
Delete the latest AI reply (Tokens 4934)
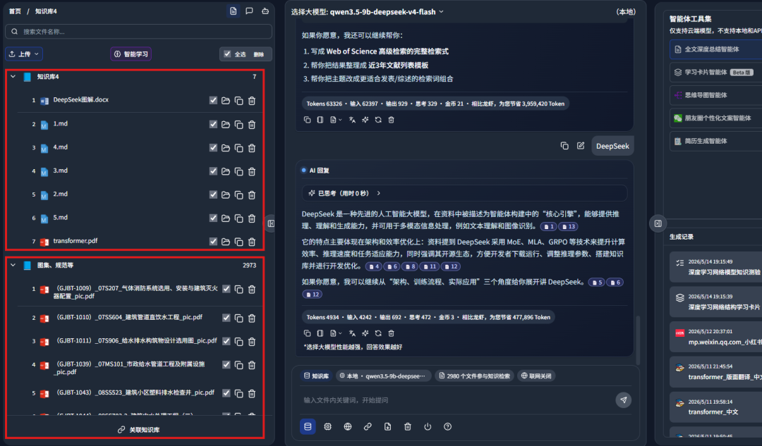[x=391, y=333]
